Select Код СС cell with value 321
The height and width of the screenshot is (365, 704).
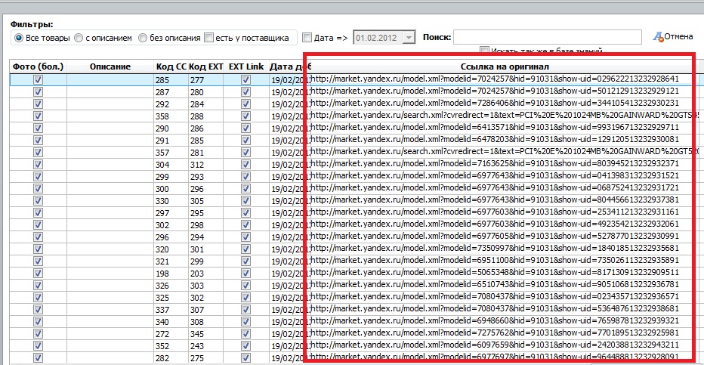[171, 261]
